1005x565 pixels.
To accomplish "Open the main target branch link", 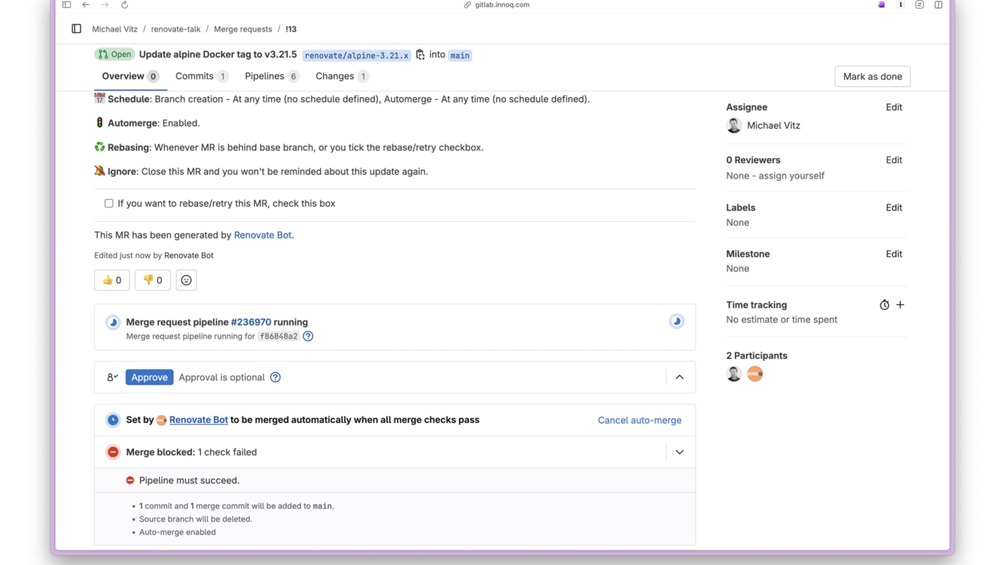I will pyautogui.click(x=460, y=55).
